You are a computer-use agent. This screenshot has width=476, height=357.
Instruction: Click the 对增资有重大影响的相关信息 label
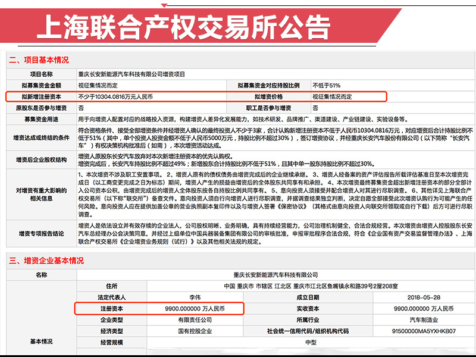(x=41, y=195)
